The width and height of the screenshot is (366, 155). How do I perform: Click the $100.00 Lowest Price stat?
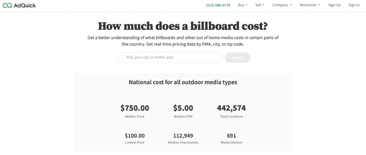[135, 136]
